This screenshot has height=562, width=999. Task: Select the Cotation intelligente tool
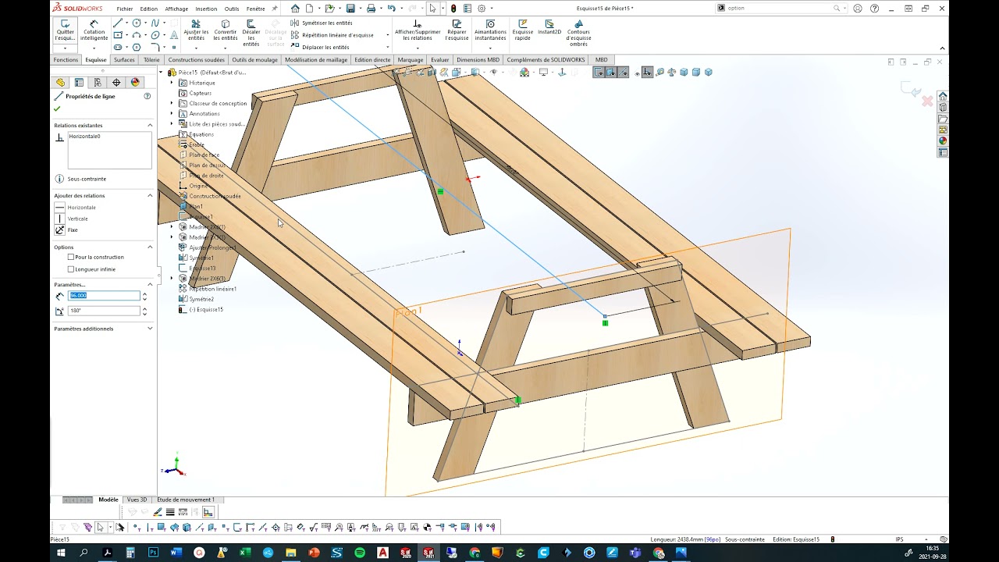click(94, 31)
